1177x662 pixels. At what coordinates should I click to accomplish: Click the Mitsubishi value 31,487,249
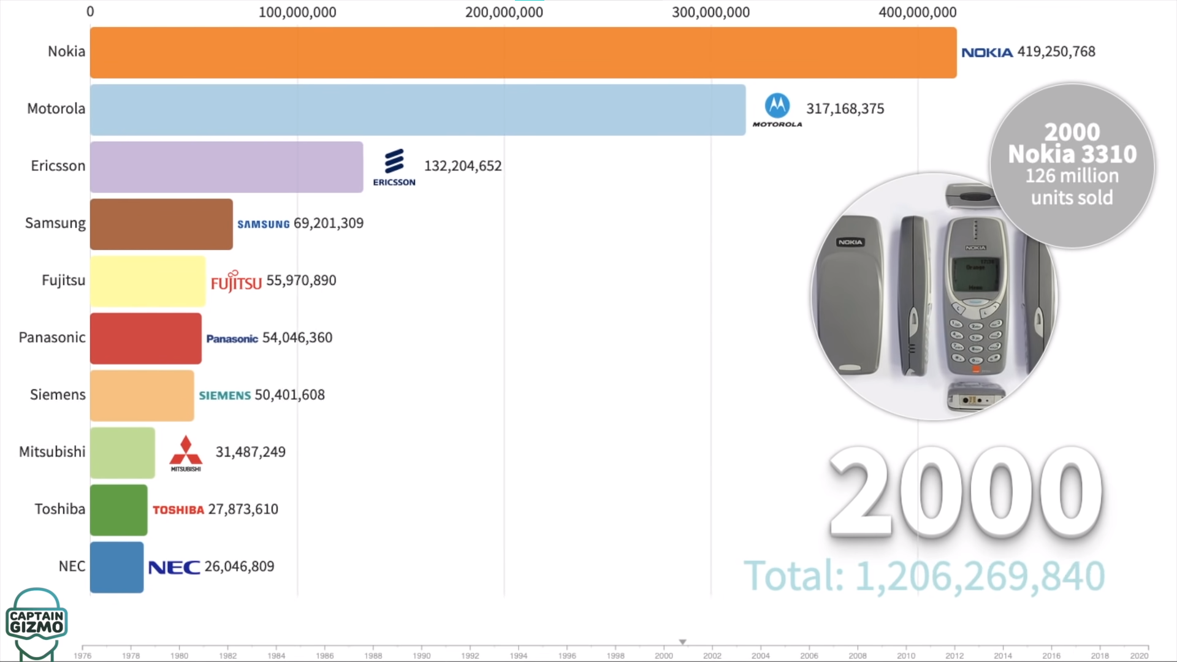click(x=251, y=452)
